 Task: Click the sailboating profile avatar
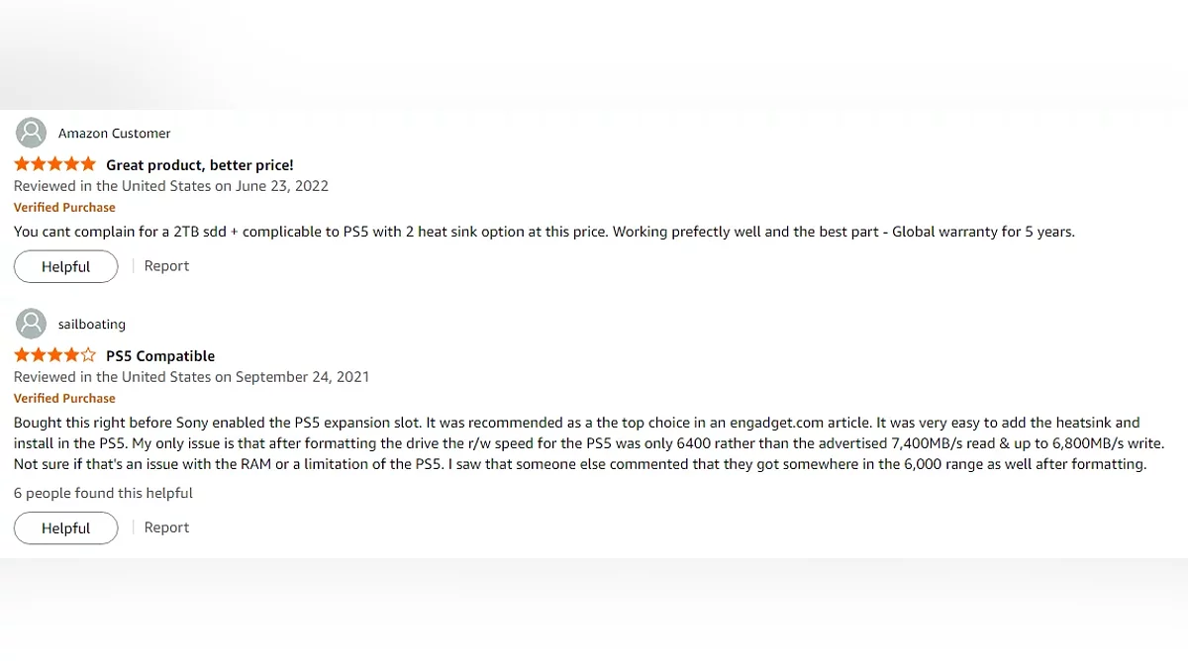tap(32, 324)
